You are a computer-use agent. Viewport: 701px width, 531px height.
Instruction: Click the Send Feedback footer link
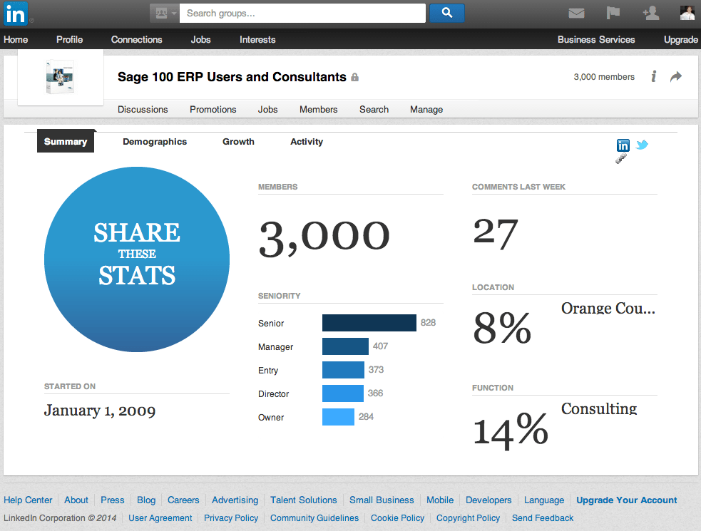point(543,518)
